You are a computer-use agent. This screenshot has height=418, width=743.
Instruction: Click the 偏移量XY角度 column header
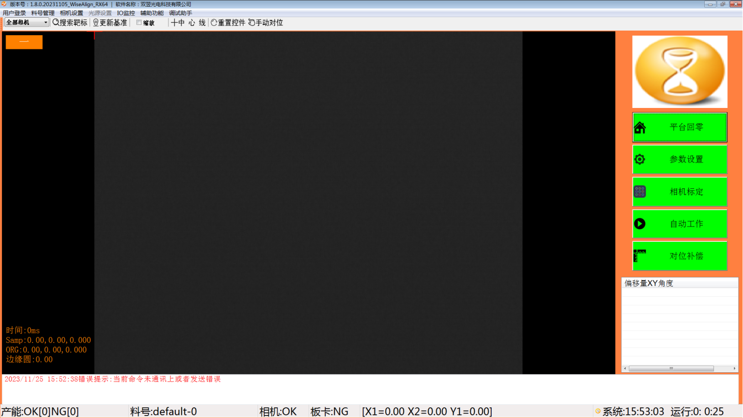(x=649, y=283)
